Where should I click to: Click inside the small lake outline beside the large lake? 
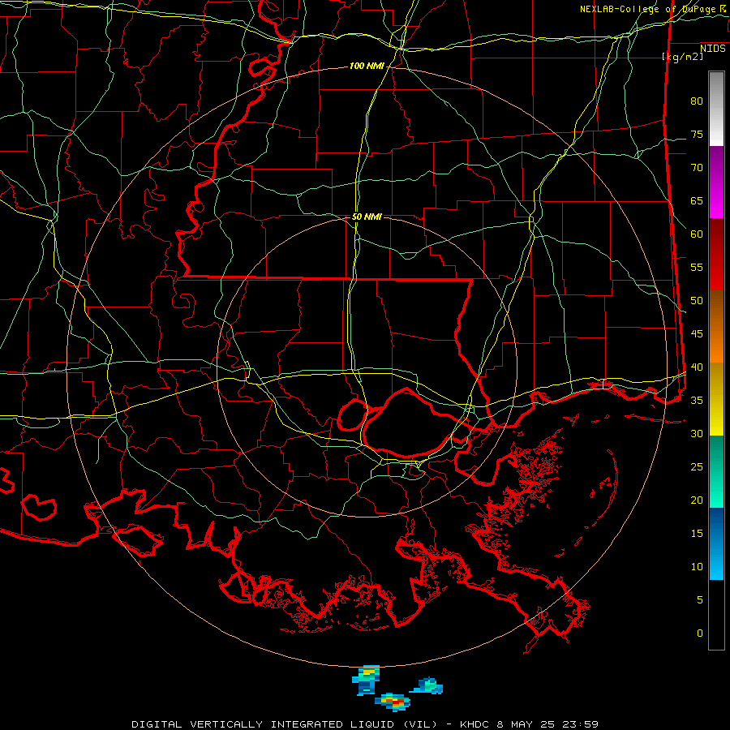[351, 416]
